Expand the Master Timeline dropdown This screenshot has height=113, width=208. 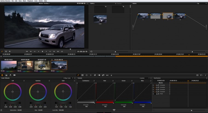point(45,4)
